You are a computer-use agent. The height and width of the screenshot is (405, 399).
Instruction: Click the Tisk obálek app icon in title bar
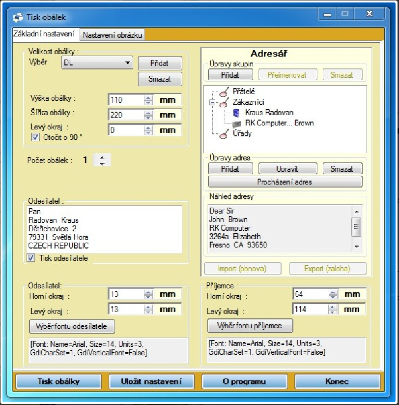18,18
